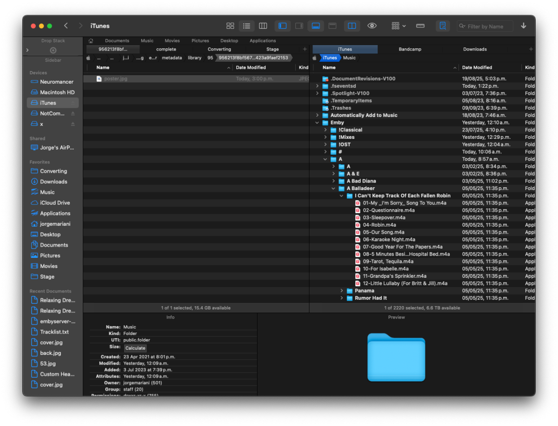
Task: Click the file search toolbar icon
Action: coord(443,26)
